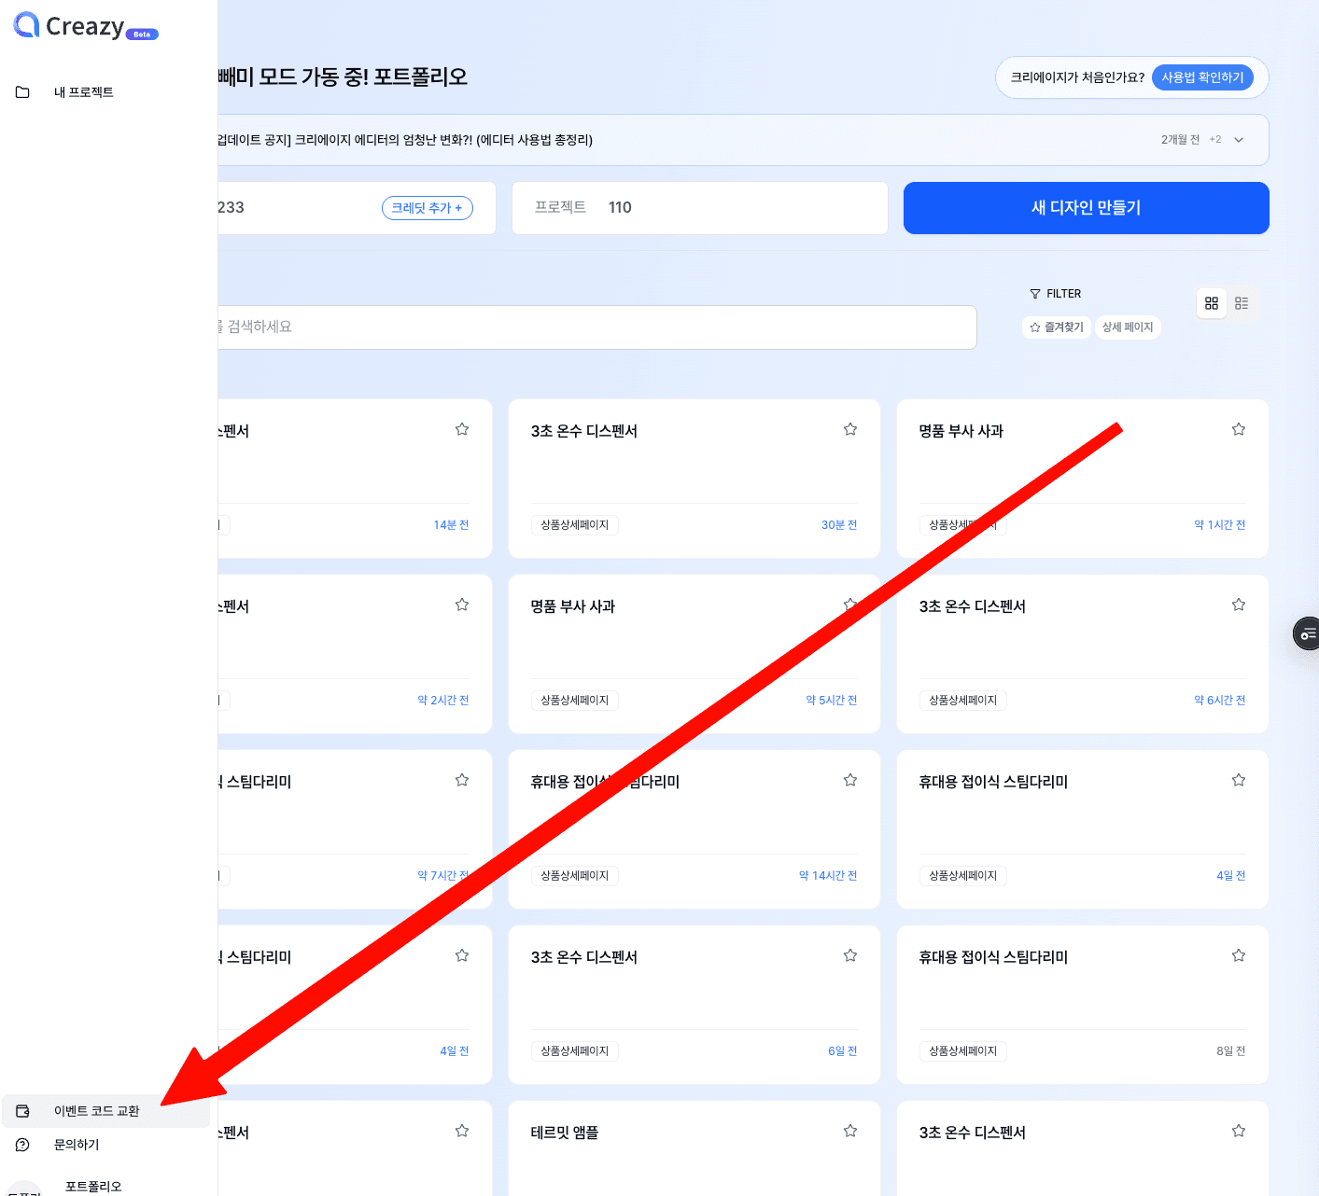Star the card updated 14분 전

click(462, 429)
